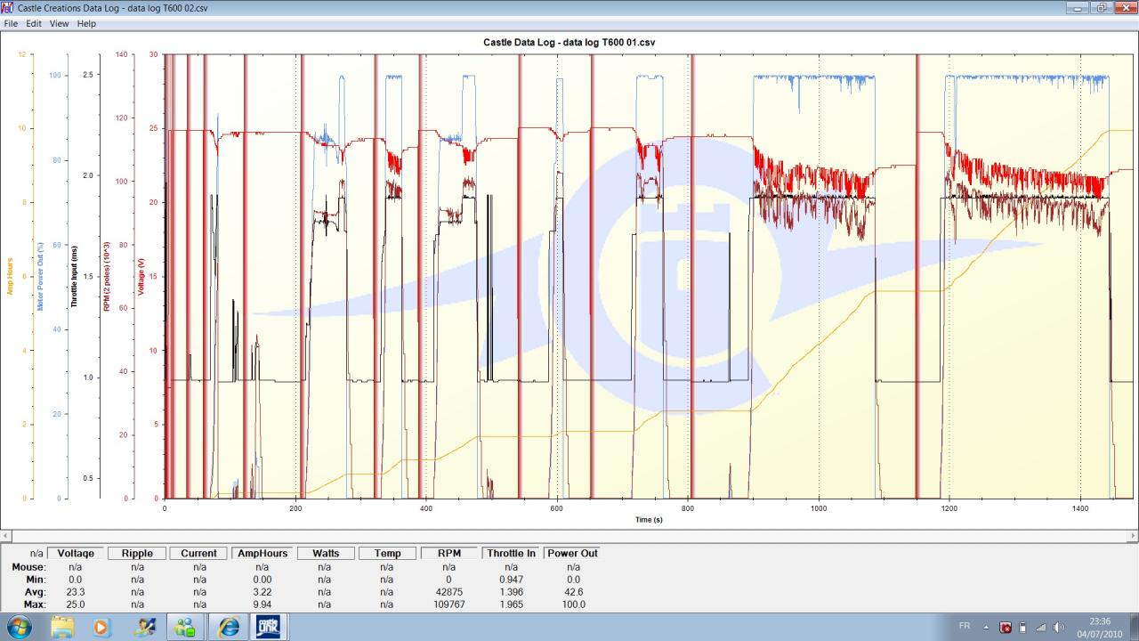Click the Max AmpHours value 9.94
Viewport: 1139px width, 641px height.
coord(262,604)
